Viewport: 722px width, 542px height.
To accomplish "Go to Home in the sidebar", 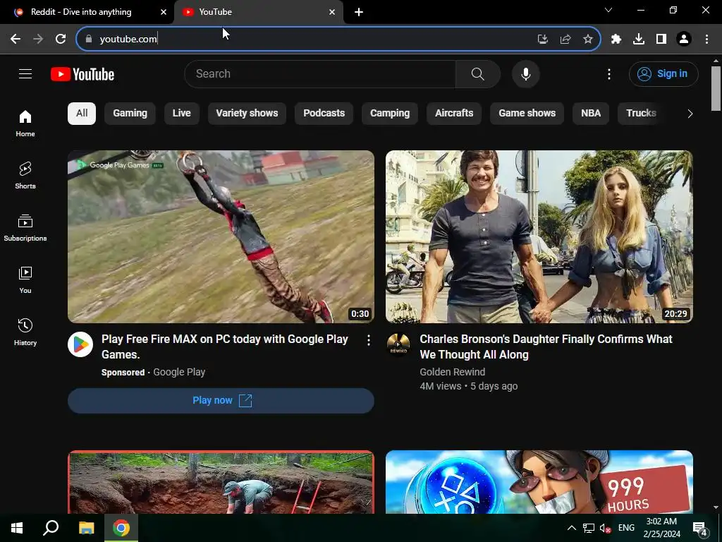I will coord(25,124).
